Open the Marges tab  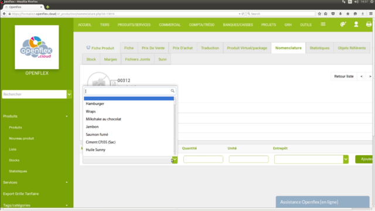[111, 59]
